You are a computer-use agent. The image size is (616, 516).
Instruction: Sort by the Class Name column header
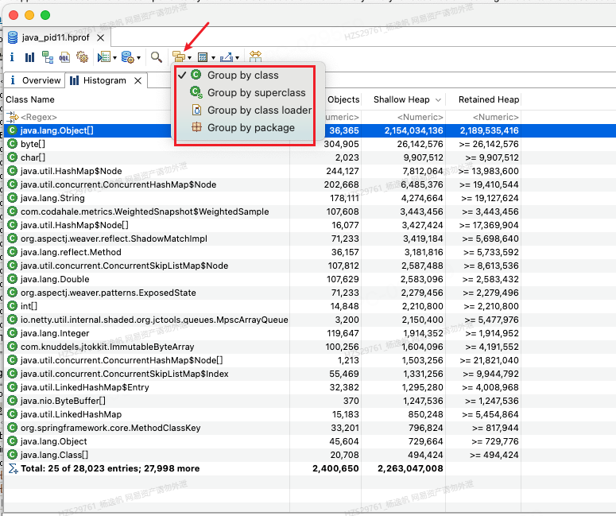click(30, 100)
